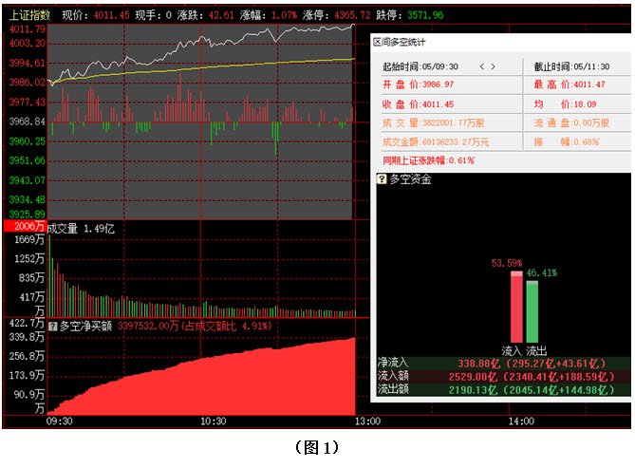Click the right arrow next to 起始时间
The width and height of the screenshot is (635, 468).
point(494,66)
